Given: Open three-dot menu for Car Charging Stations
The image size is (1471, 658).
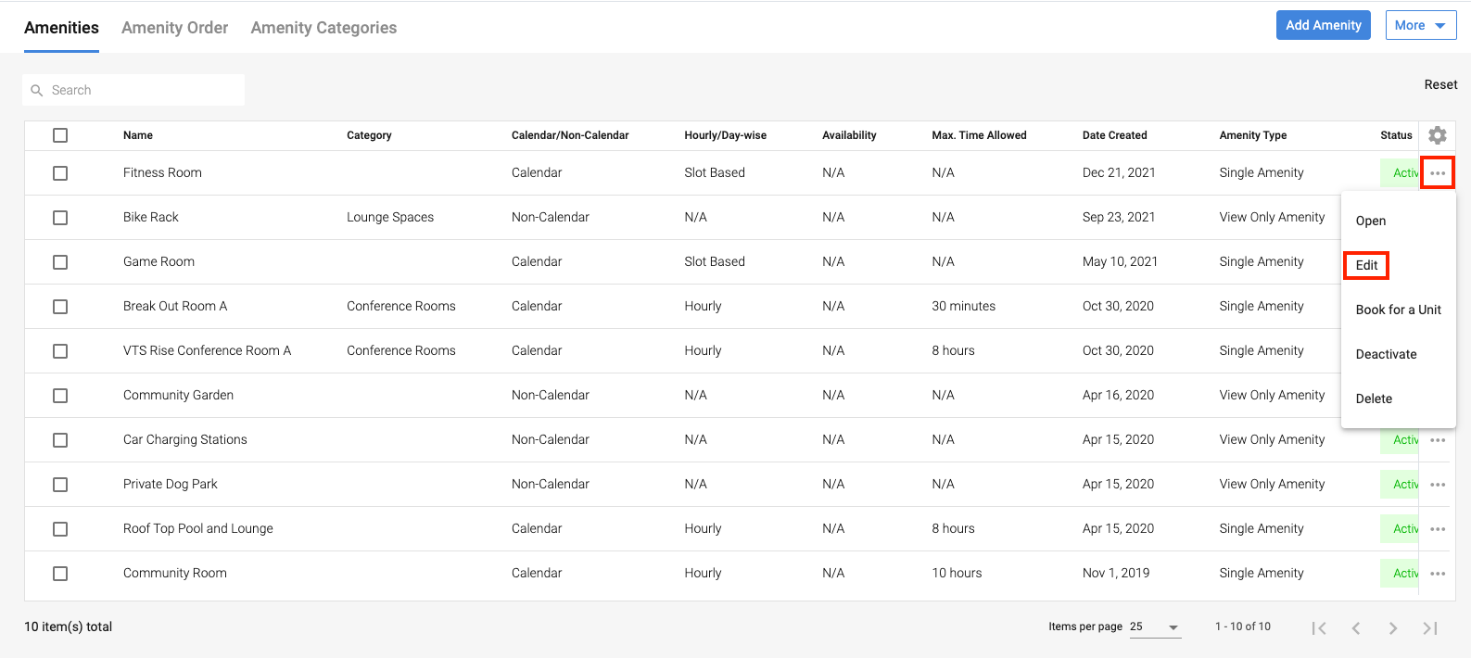Looking at the screenshot, I should tap(1437, 440).
